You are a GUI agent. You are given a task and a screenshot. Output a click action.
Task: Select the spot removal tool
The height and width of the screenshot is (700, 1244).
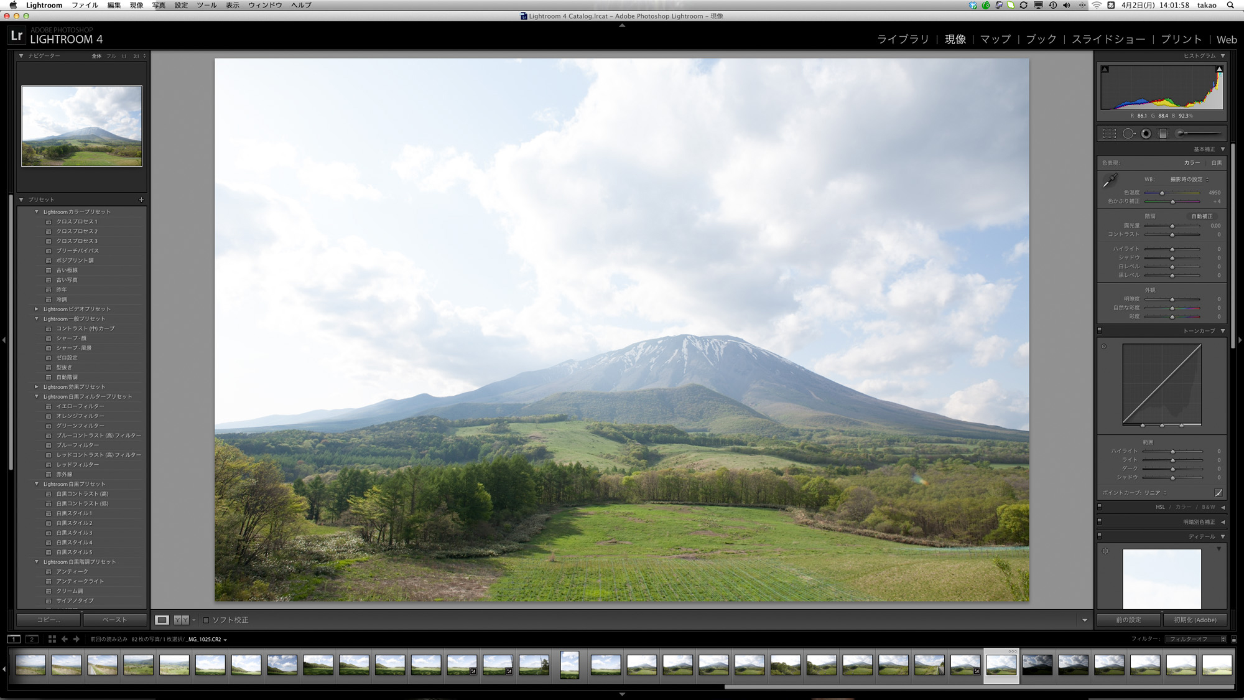[x=1128, y=133]
